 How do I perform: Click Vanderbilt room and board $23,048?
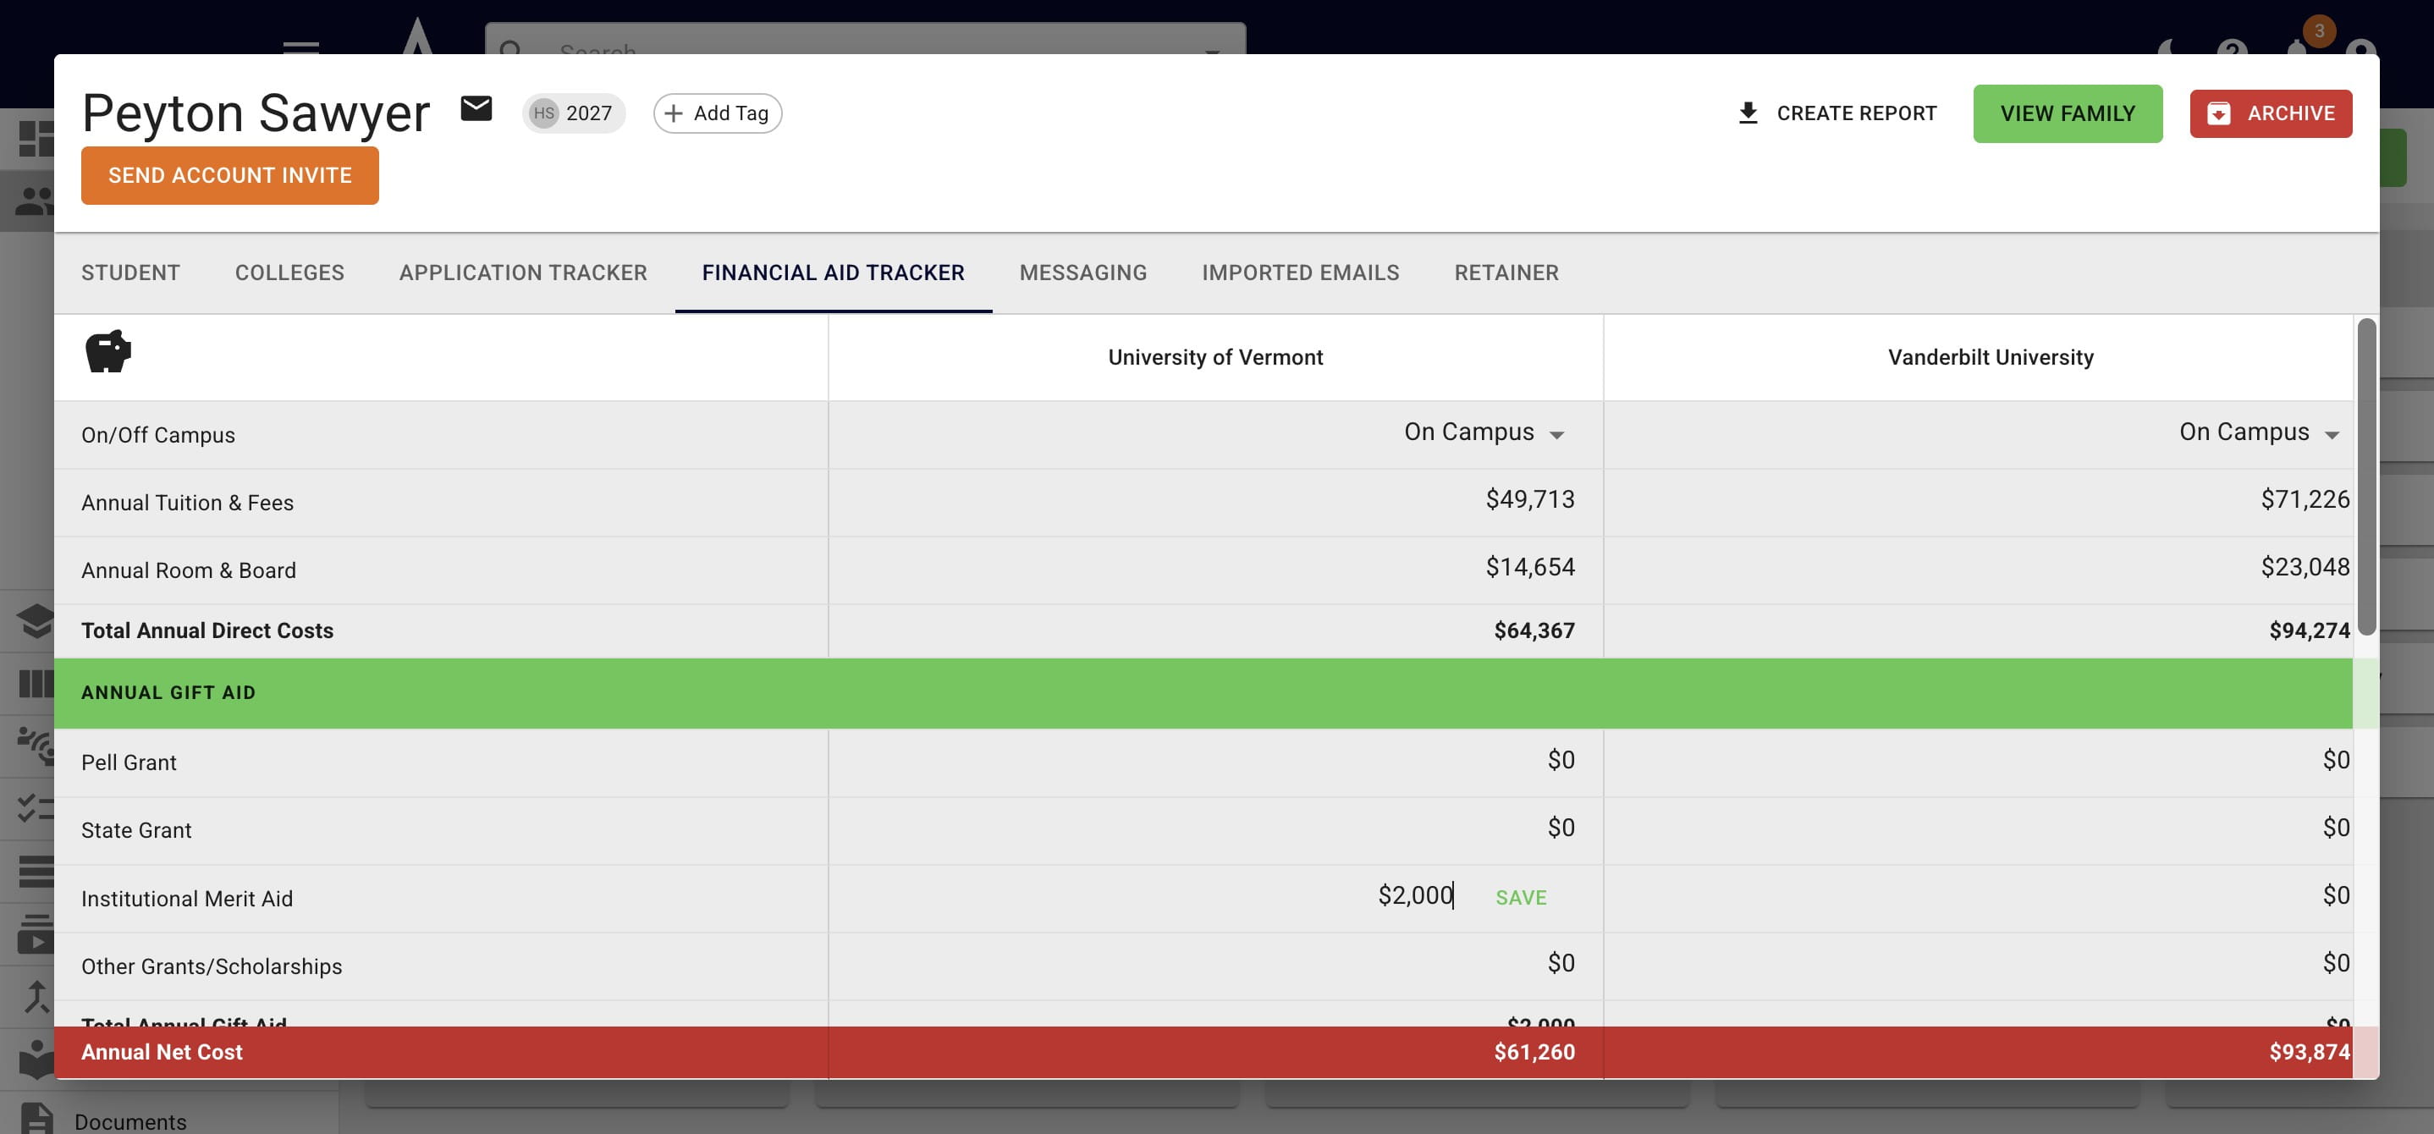tap(2305, 567)
